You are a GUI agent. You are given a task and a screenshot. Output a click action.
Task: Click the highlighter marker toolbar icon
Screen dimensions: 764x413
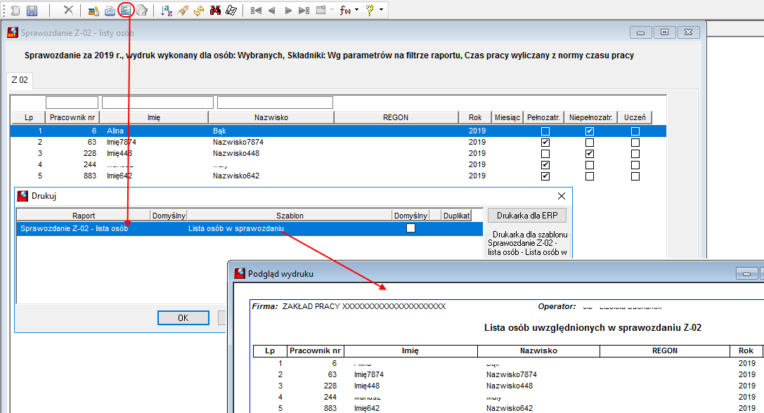point(183,11)
